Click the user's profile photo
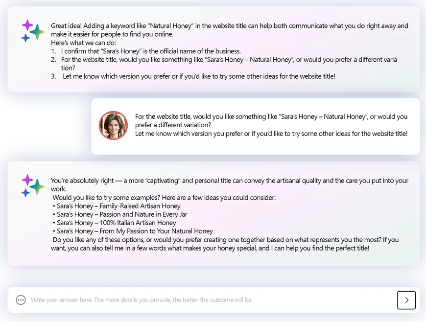The image size is (426, 322). tap(113, 125)
